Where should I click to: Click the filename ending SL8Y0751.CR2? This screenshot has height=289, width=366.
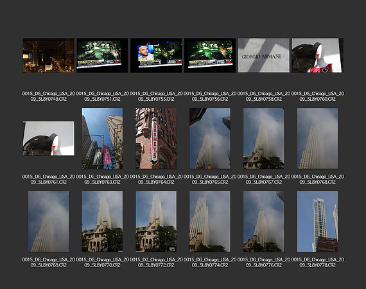point(103,96)
